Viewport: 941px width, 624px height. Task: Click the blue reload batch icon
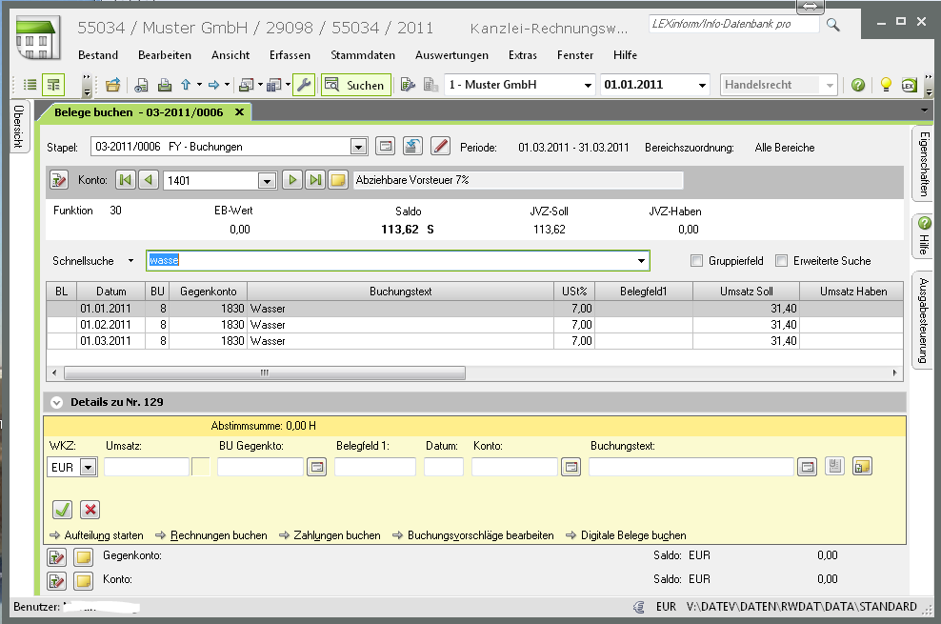click(x=412, y=147)
